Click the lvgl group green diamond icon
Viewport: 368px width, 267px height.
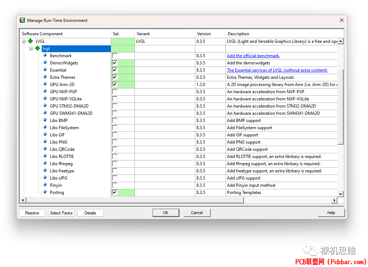pyautogui.click(x=37, y=48)
